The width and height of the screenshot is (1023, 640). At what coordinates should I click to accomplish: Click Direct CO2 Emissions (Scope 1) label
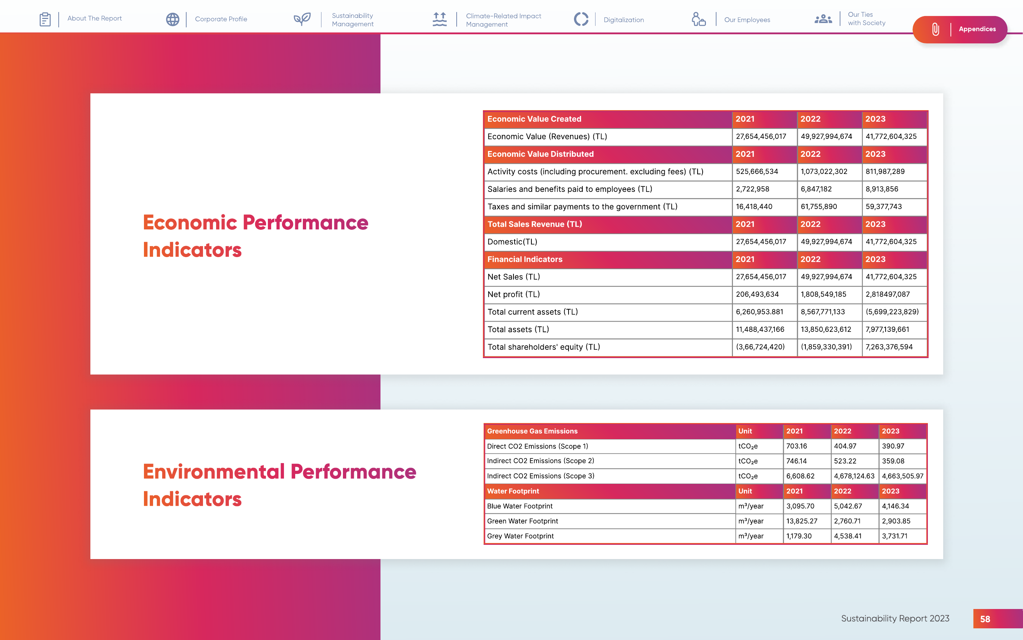click(x=537, y=446)
